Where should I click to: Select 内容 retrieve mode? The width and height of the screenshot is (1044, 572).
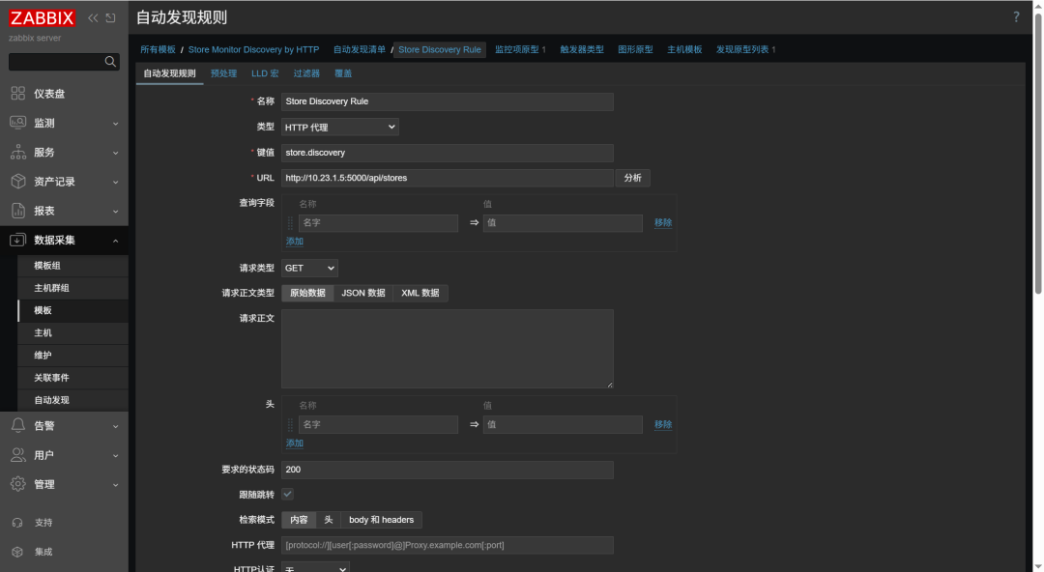point(299,520)
